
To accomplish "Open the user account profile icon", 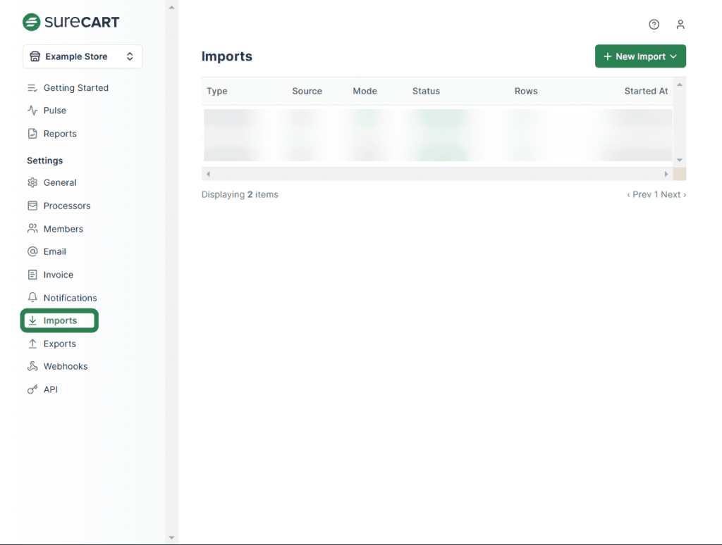I will pyautogui.click(x=680, y=25).
